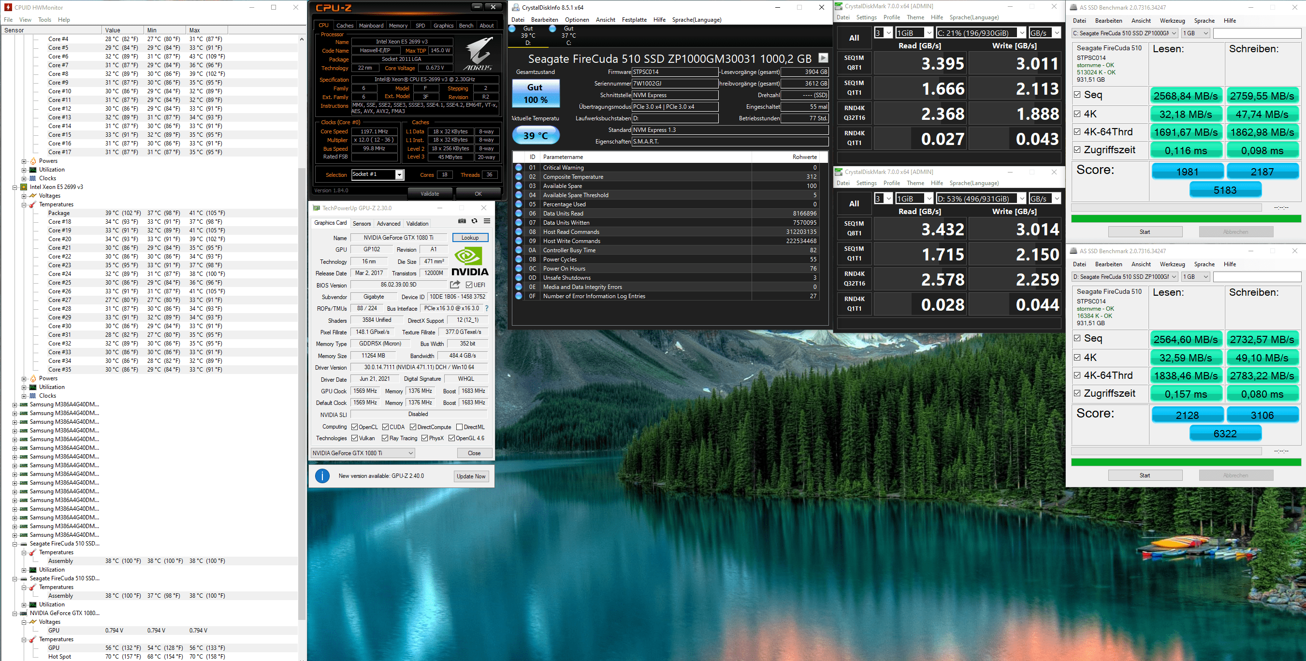Click the status icon of Critical Warning row

point(519,167)
